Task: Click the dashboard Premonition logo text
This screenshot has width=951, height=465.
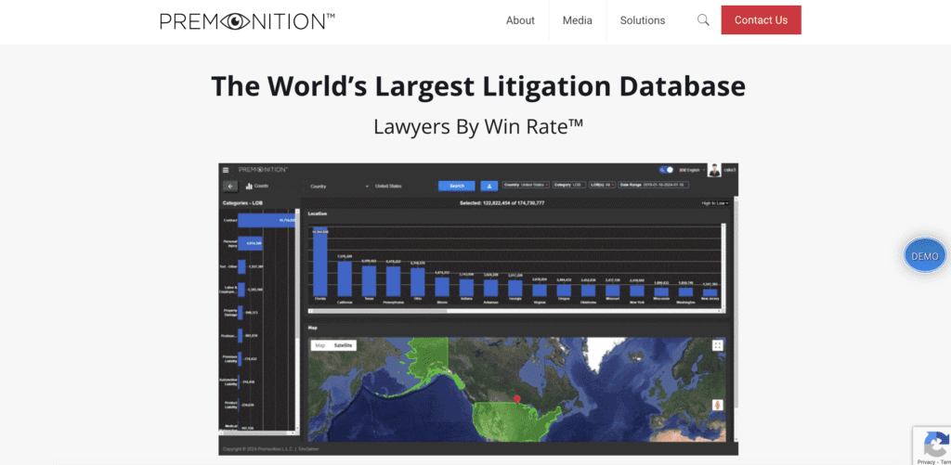Action: tap(263, 171)
